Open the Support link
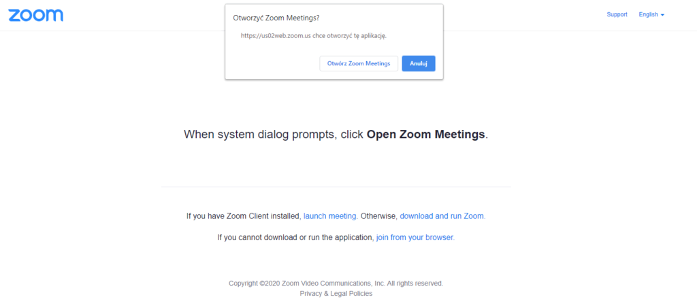Image resolution: width=697 pixels, height=306 pixels. pos(617,14)
